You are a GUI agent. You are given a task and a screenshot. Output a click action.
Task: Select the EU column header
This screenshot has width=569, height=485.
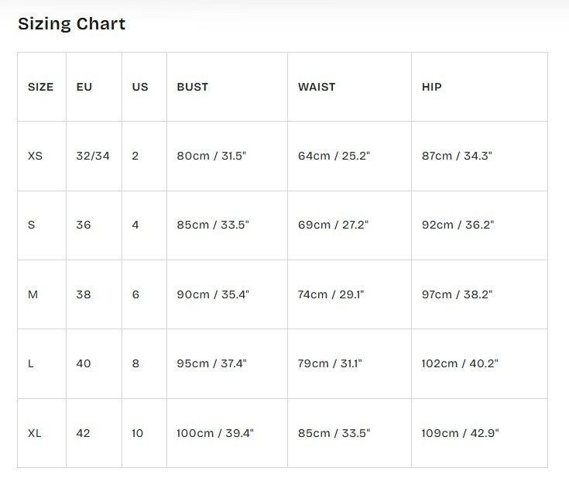tap(84, 87)
